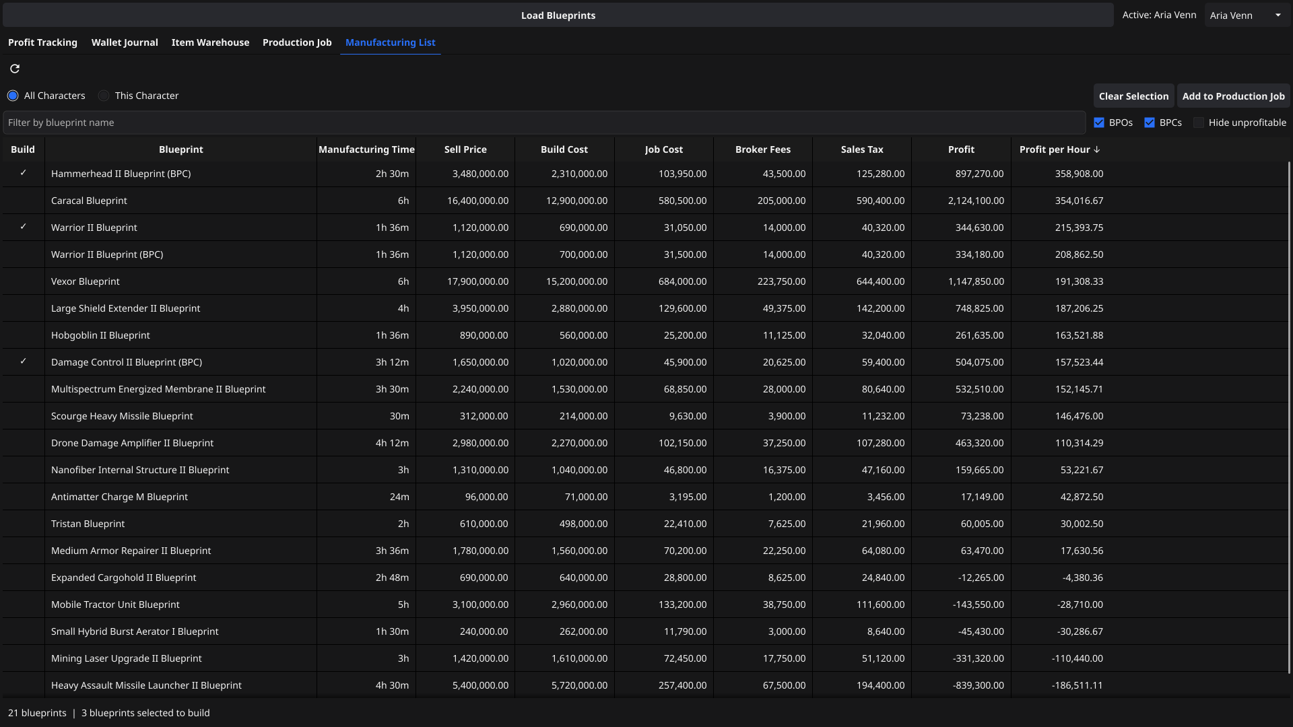The height and width of the screenshot is (727, 1293).
Task: Check build cell for Caracal Blueprint row
Action: [23, 201]
